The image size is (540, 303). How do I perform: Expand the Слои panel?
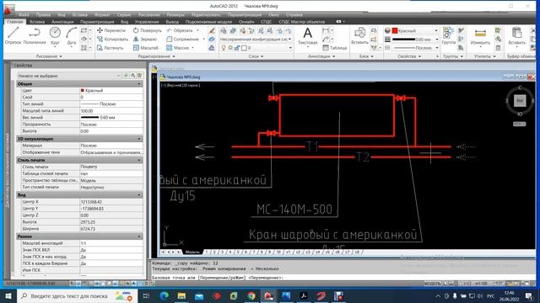point(256,56)
